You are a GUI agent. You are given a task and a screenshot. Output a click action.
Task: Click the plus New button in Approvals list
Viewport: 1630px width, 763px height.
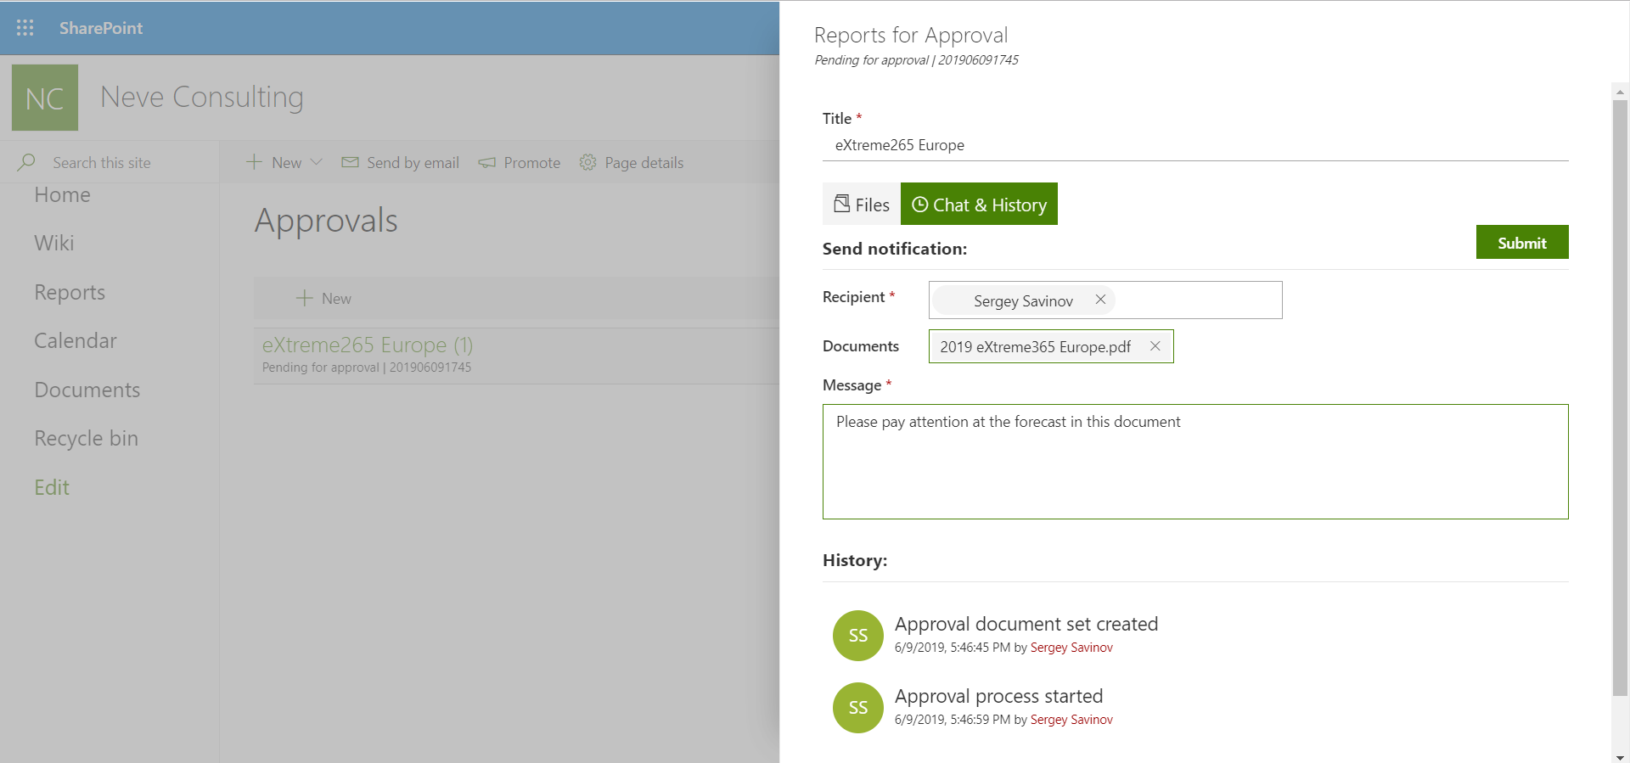(x=323, y=298)
